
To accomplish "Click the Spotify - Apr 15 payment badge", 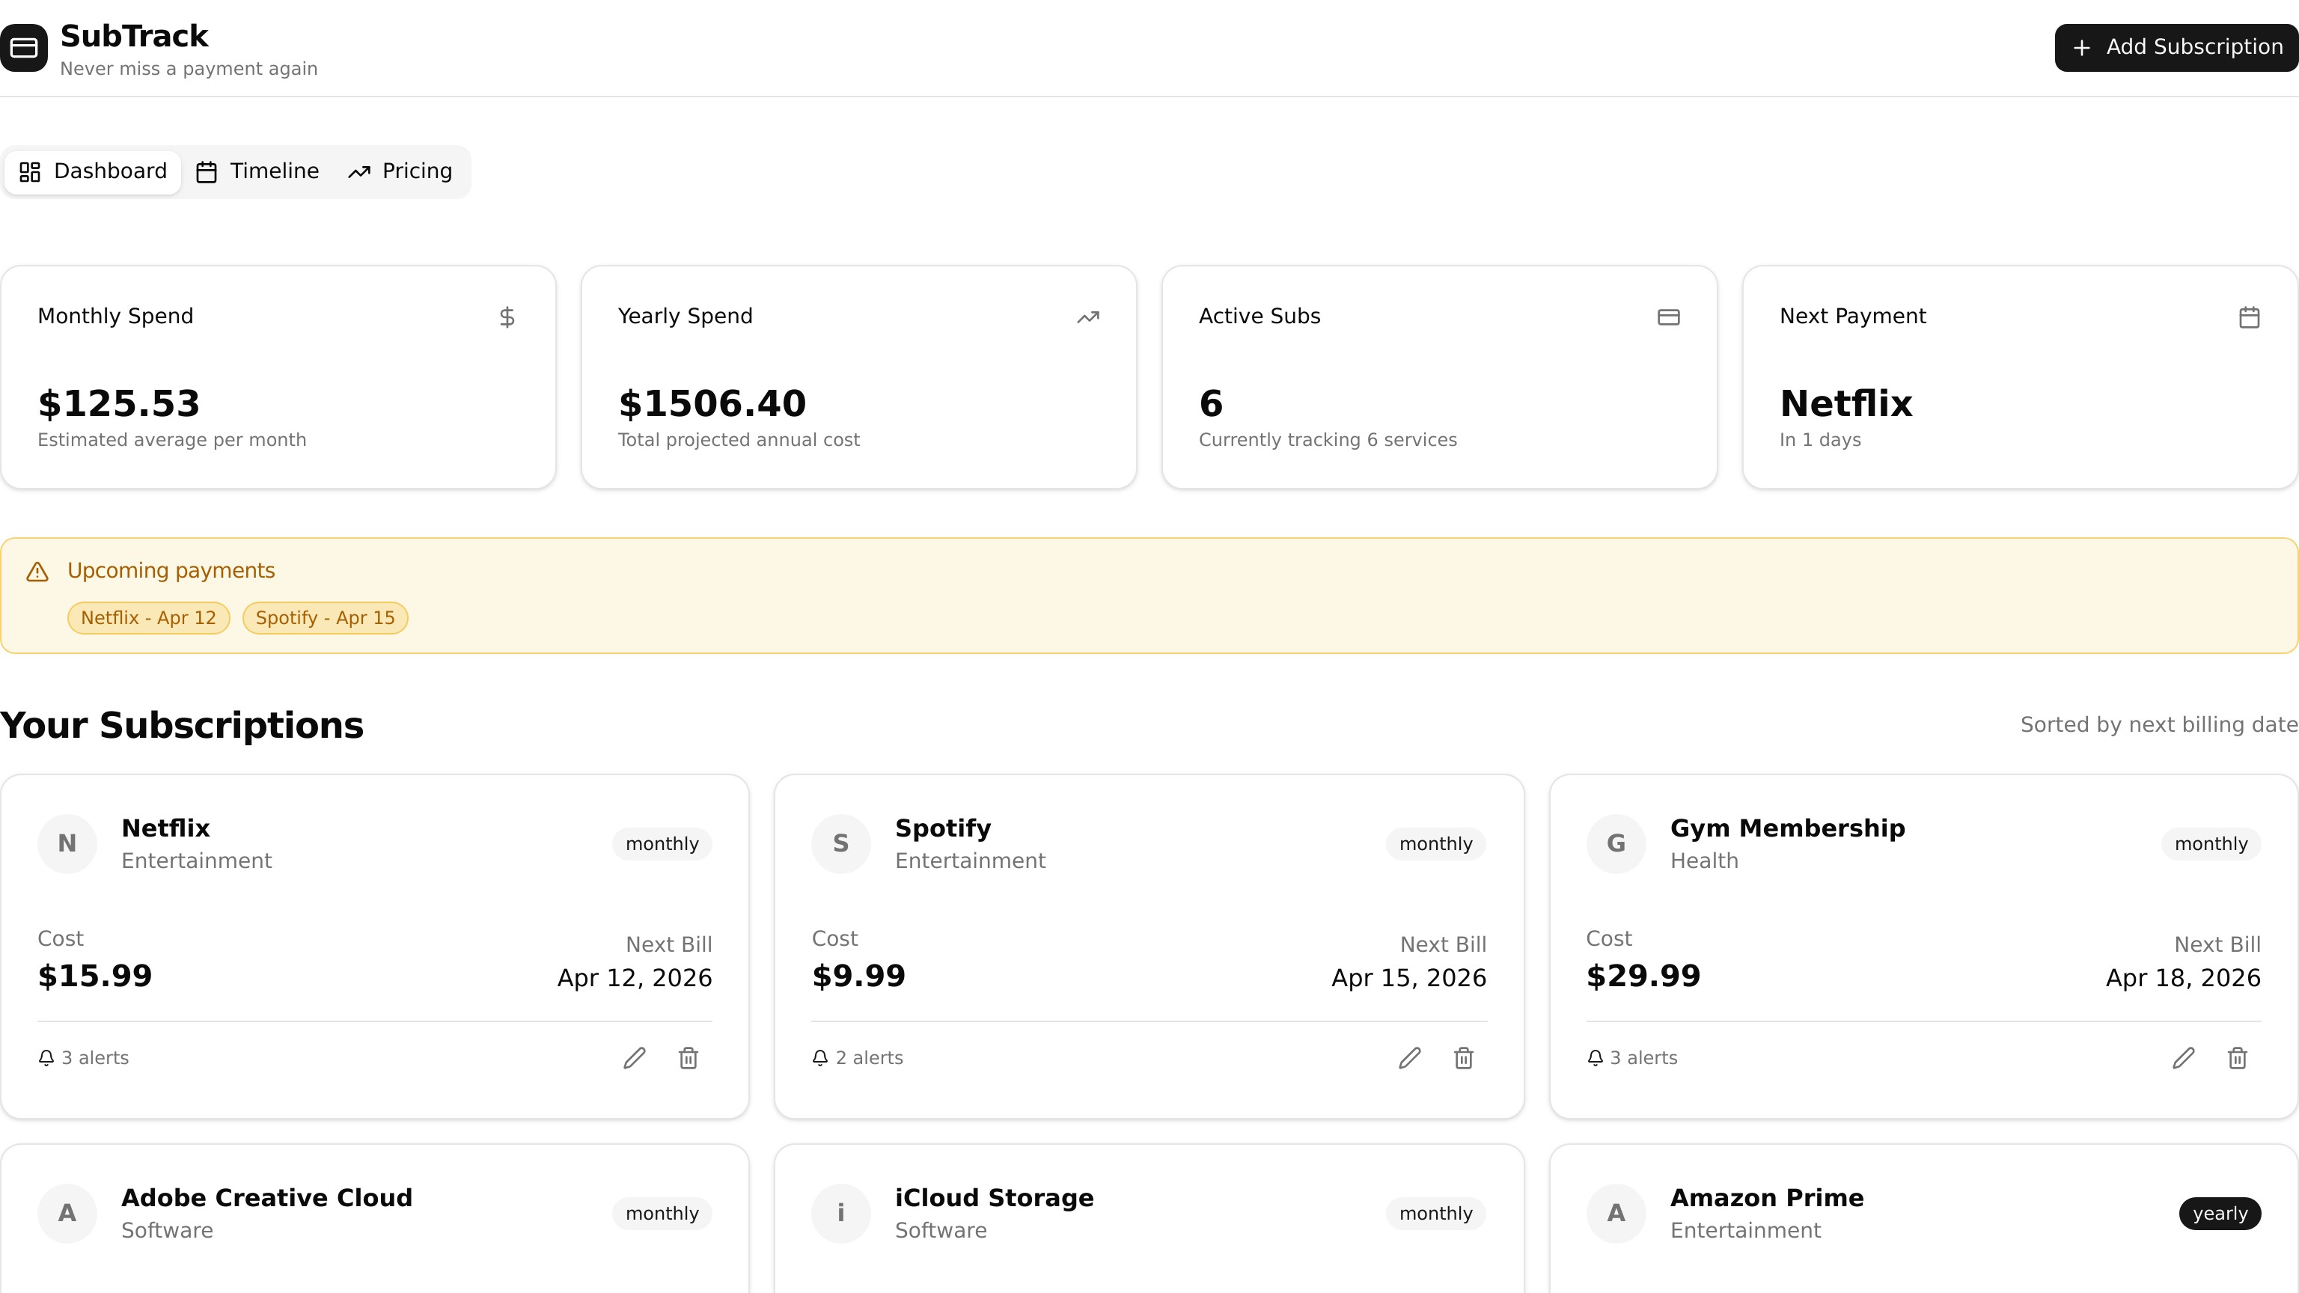I will pyautogui.click(x=325, y=617).
